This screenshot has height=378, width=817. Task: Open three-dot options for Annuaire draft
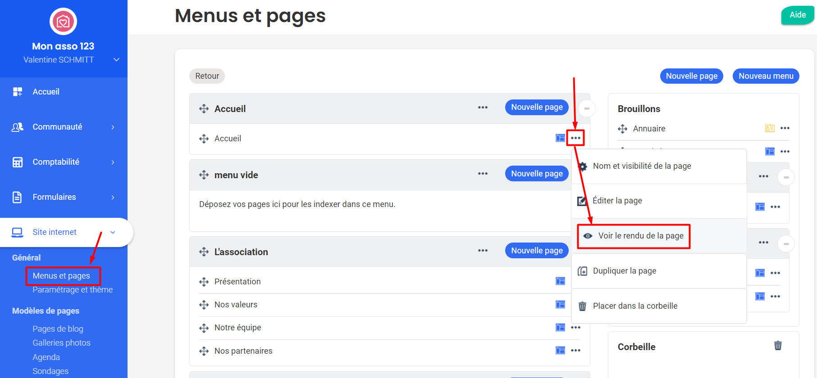pos(785,128)
